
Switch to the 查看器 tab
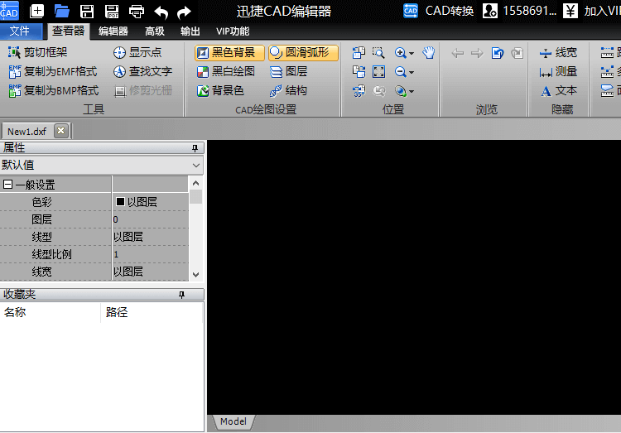pyautogui.click(x=68, y=31)
